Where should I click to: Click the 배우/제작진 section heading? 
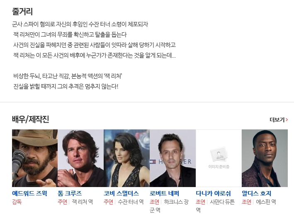30,119
